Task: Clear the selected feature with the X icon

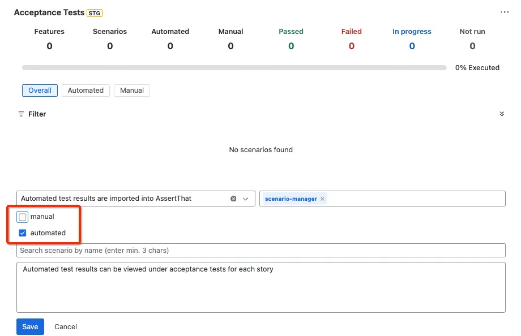Action: [233, 199]
